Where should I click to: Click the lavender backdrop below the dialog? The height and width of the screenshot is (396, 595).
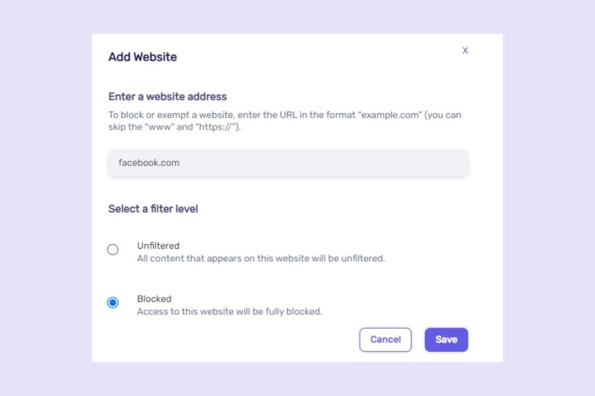[297, 379]
